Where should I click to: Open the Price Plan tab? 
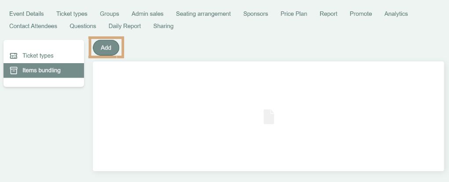click(x=294, y=14)
